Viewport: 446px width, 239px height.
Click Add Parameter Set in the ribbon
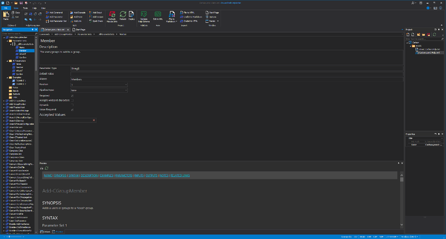point(56,21)
